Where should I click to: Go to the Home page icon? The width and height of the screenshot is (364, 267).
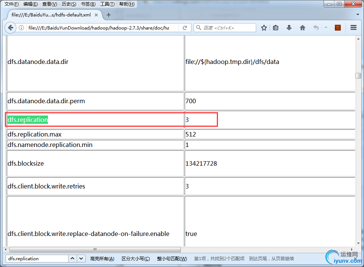(303, 28)
